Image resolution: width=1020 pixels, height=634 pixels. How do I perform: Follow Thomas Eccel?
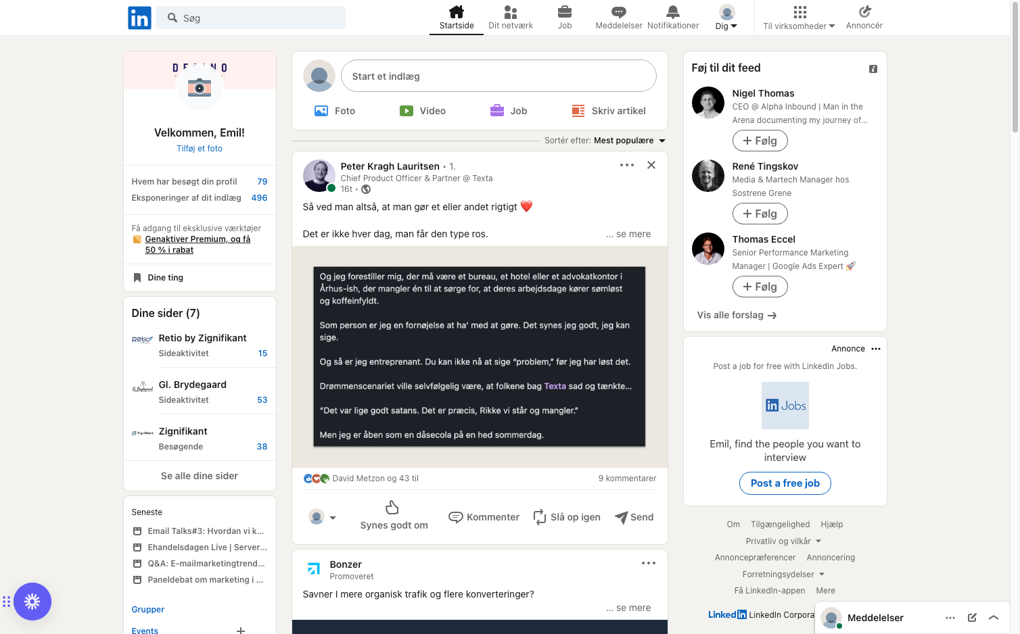pos(760,287)
